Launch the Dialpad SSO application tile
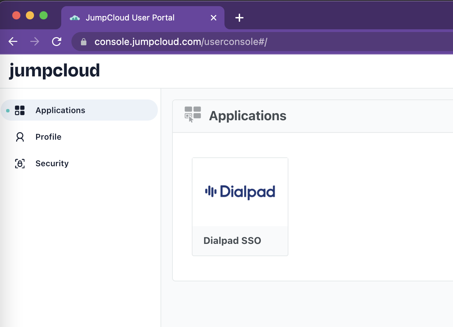The image size is (453, 327). click(x=240, y=207)
